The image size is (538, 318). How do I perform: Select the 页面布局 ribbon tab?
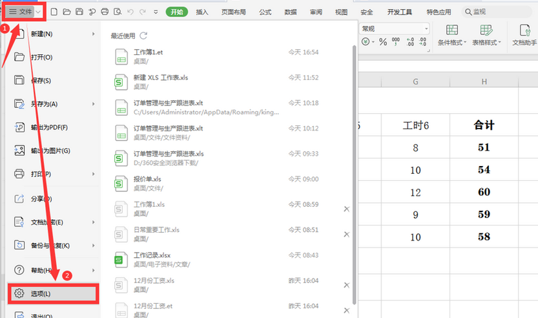[x=234, y=12]
